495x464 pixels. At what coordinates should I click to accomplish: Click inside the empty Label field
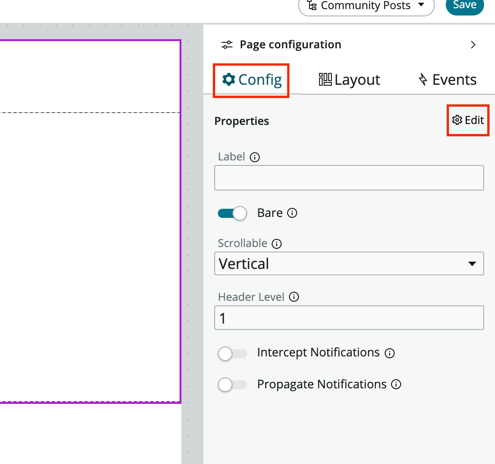point(349,178)
